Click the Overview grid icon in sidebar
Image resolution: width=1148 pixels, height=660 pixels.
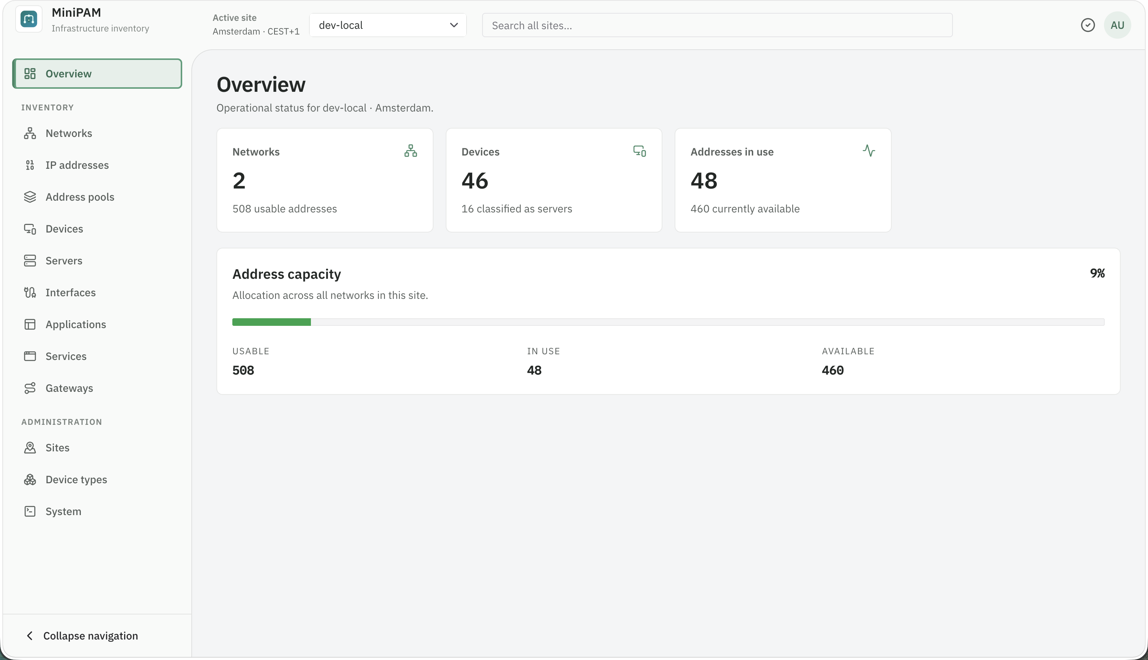30,74
